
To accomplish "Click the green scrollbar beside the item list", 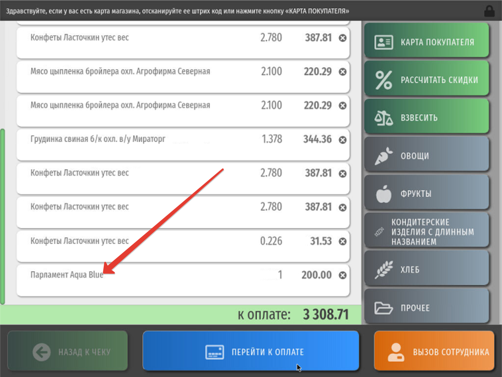I will point(3,217).
